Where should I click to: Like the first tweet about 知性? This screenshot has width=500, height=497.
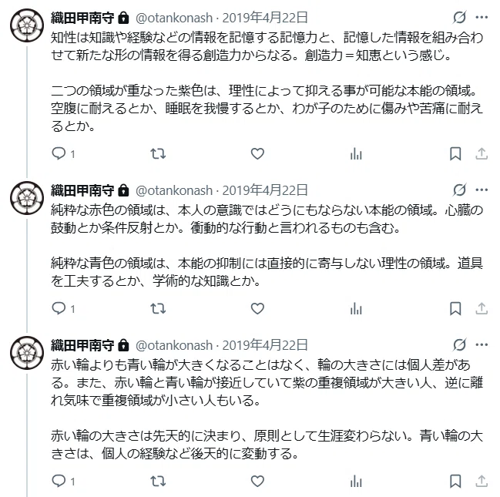click(257, 154)
